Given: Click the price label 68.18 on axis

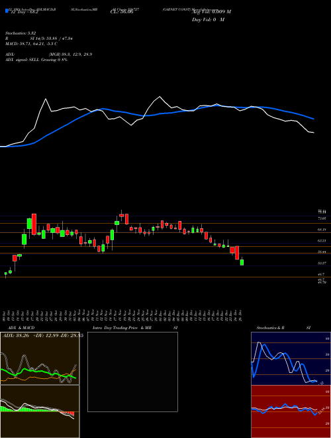Looking at the screenshot, I should (322, 230).
